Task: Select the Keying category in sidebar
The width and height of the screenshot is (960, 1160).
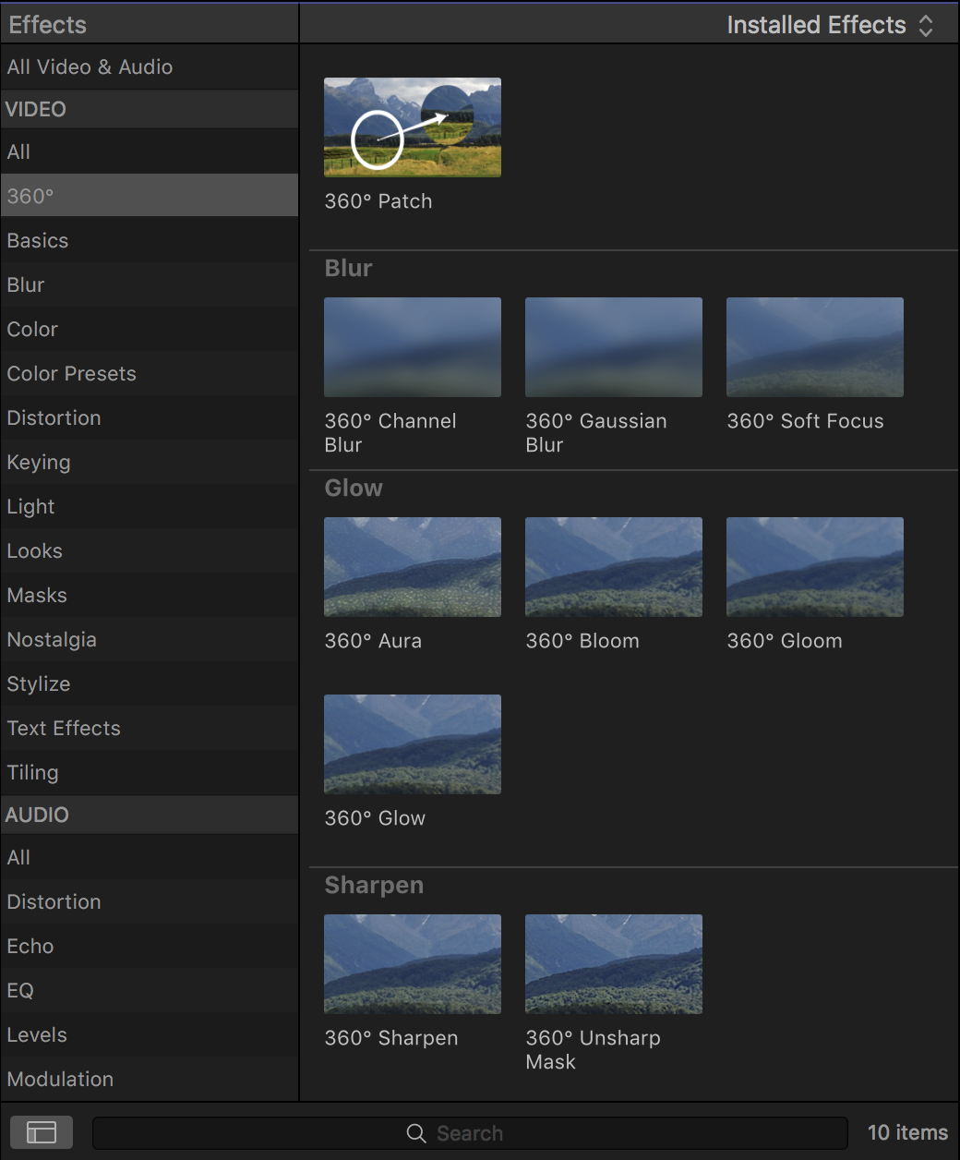Action: tap(150, 462)
